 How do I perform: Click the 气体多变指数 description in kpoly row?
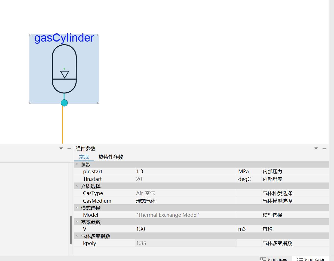pyautogui.click(x=277, y=243)
